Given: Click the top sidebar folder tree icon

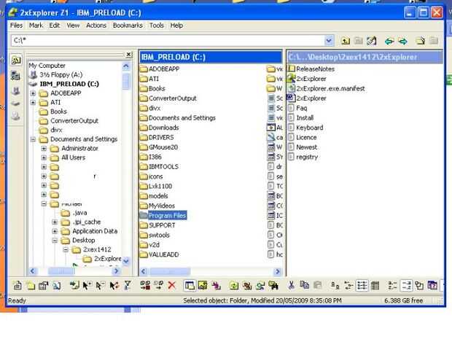Looking at the screenshot, I should (x=16, y=61).
